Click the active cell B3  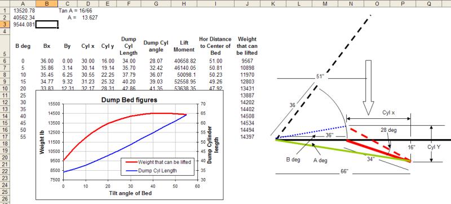(47, 24)
